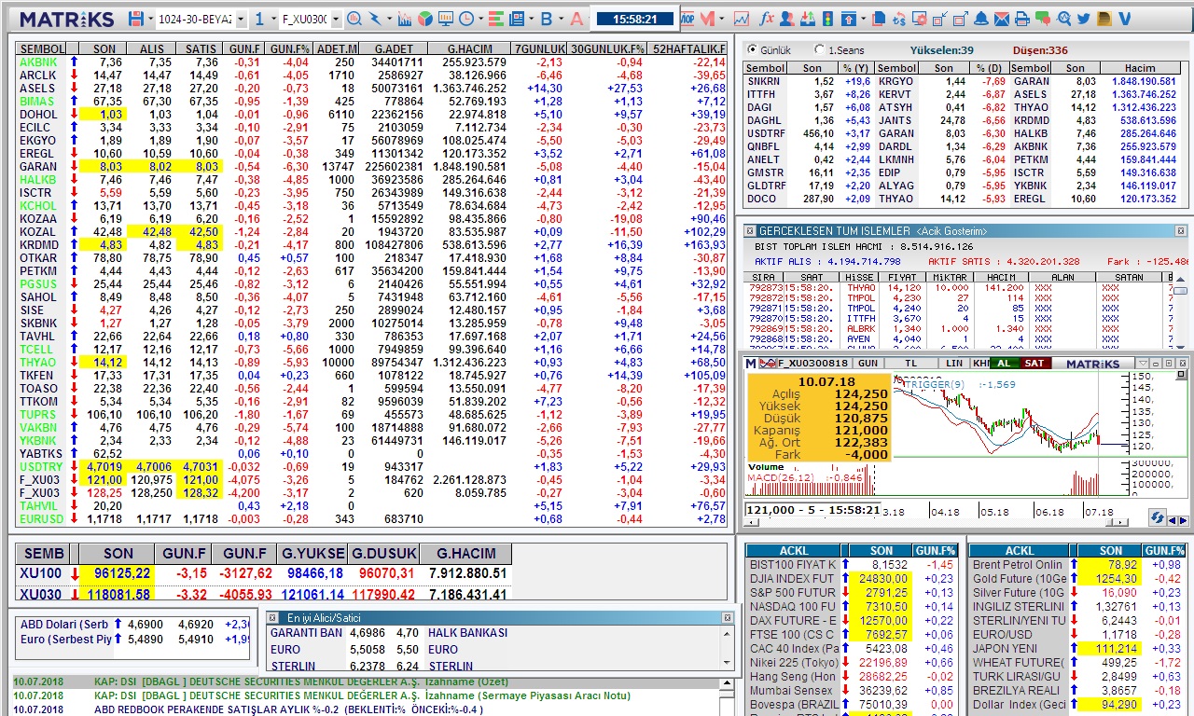Expand the arrow next to save icon
This screenshot has width=1194, height=716.
(x=150, y=19)
